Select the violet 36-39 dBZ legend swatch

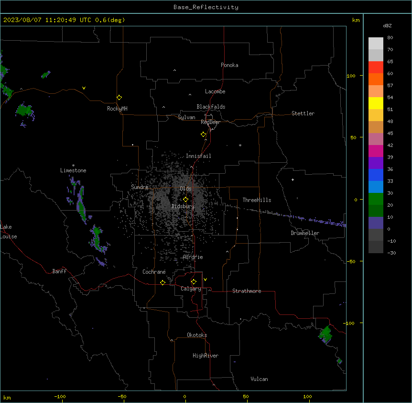(376, 163)
